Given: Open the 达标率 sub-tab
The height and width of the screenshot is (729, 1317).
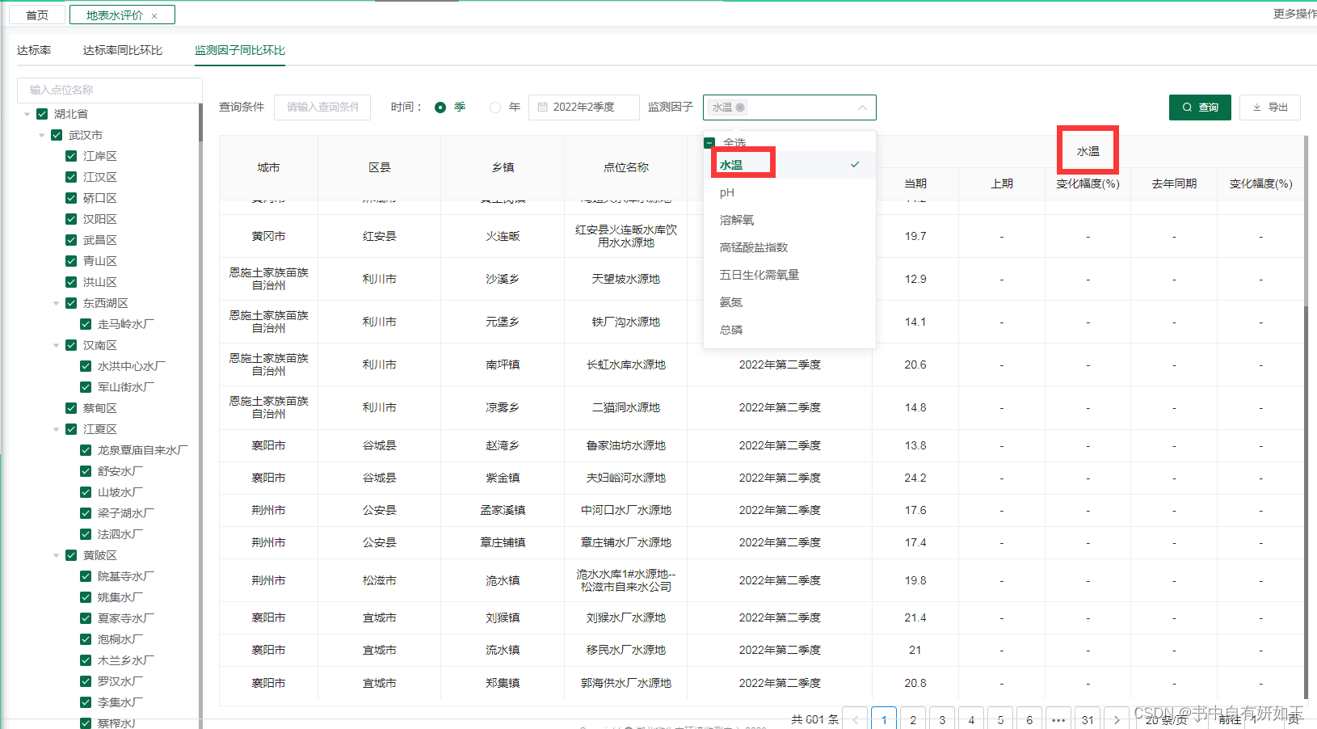Looking at the screenshot, I should click(34, 50).
